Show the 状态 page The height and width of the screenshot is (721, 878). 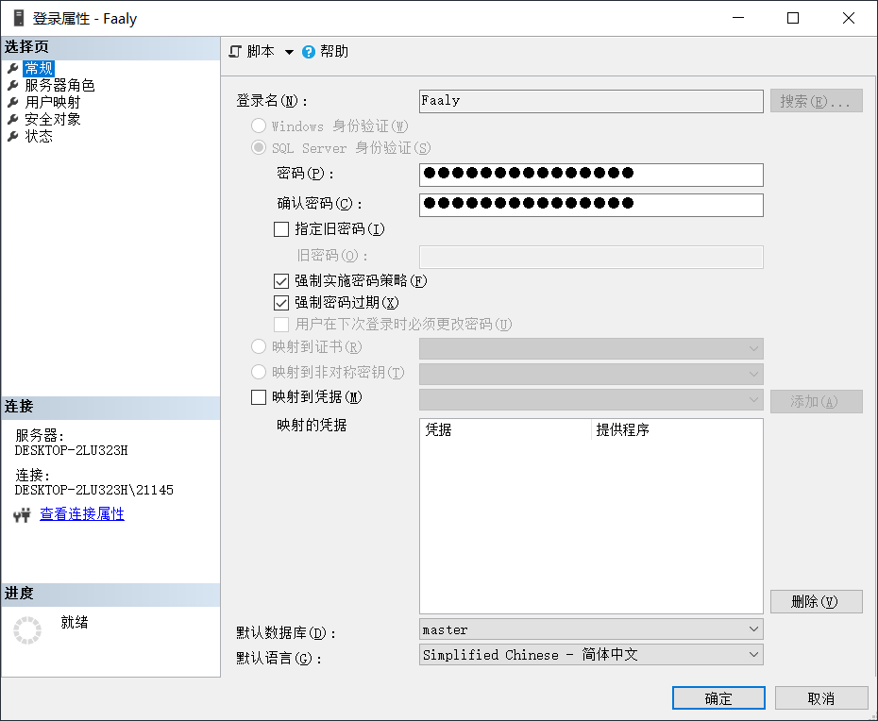pyautogui.click(x=39, y=136)
